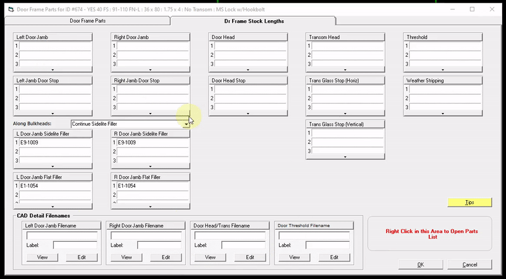Expand the R Door Jamb Sidelite Filler arrow
506x279 pixels.
pos(151,166)
